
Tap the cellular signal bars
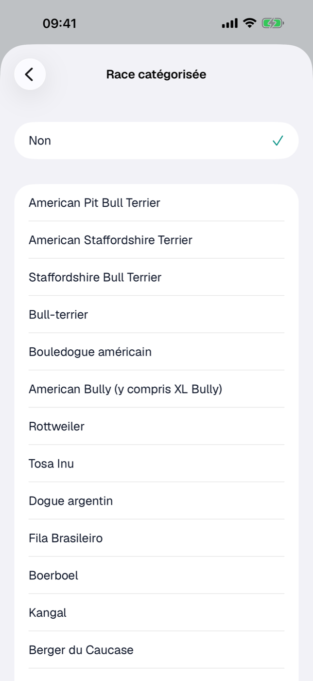(x=230, y=23)
